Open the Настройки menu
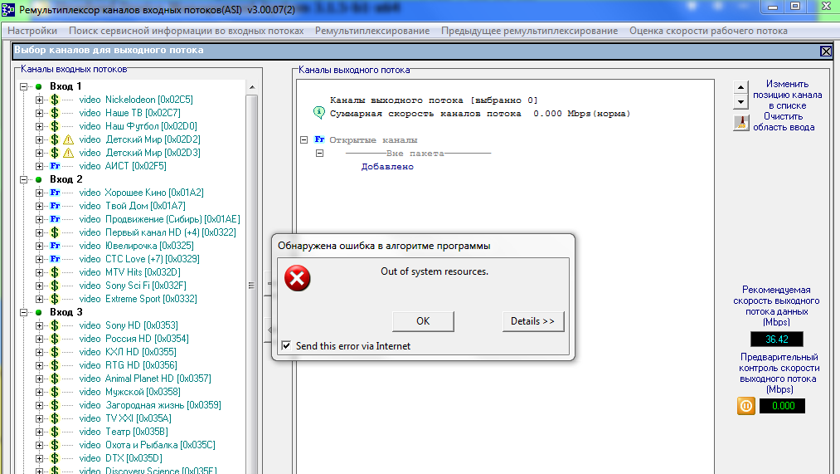This screenshot has height=474, width=840. tap(32, 31)
